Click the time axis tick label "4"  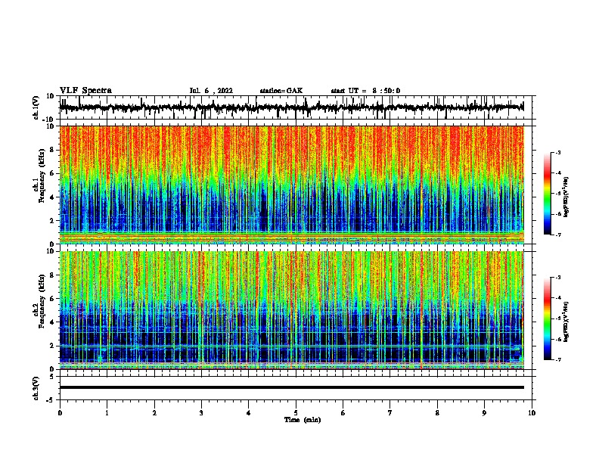coord(249,413)
